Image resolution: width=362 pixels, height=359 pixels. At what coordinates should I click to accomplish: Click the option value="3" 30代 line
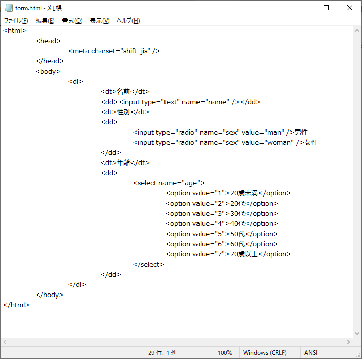[222, 214]
